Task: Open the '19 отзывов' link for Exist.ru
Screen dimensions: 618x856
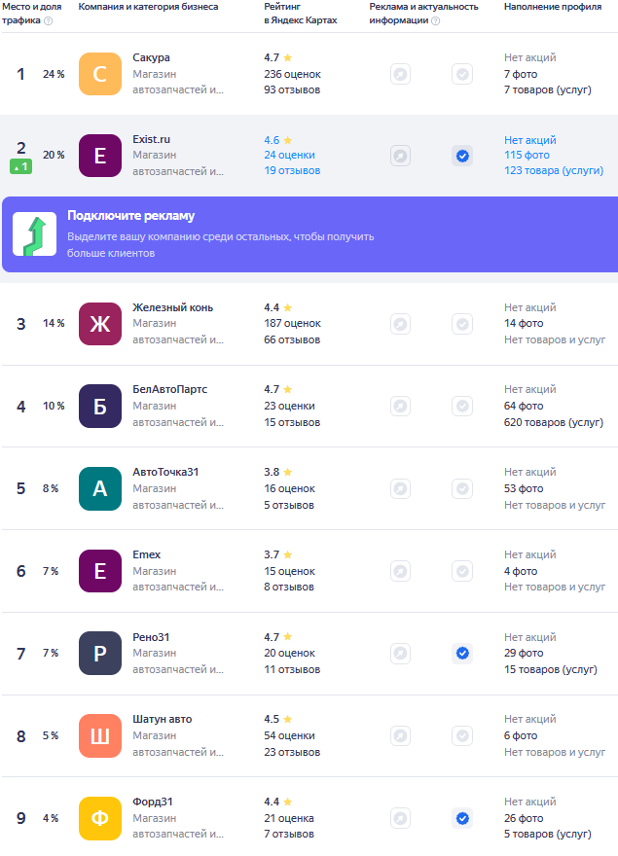Action: coord(292,171)
